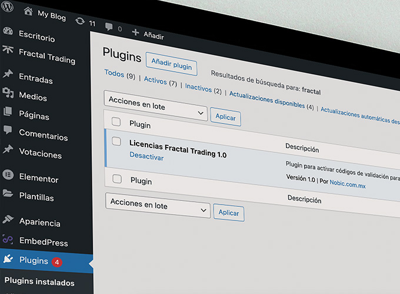Click the WordPress logo icon
400x294 pixels.
click(7, 6)
